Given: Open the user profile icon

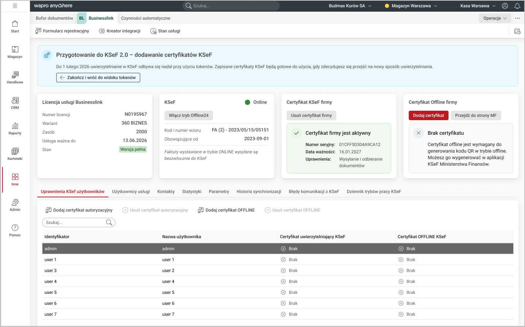Looking at the screenshot, I should pyautogui.click(x=505, y=6).
